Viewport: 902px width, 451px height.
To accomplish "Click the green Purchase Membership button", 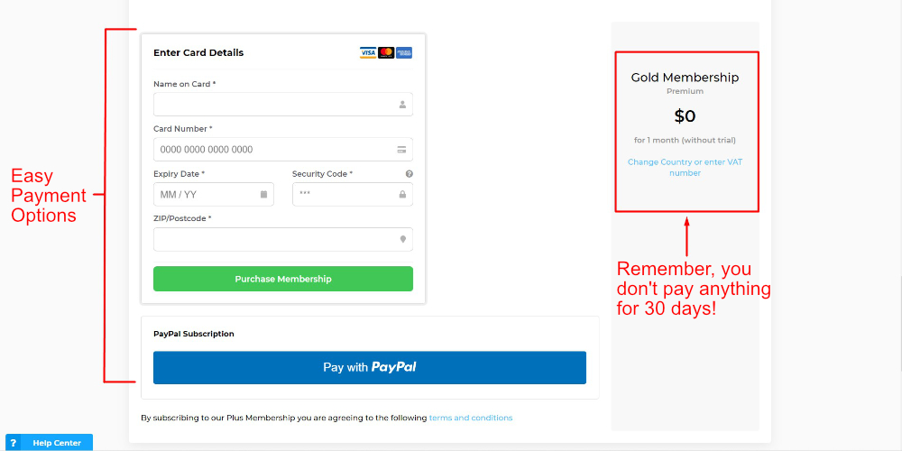I will (x=283, y=279).
